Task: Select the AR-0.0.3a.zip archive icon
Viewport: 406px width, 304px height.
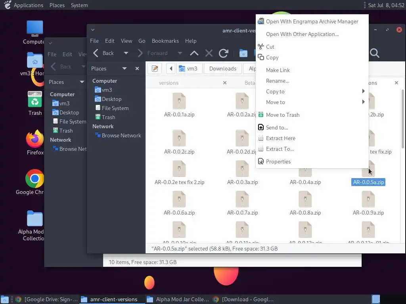Action: tap(242, 169)
